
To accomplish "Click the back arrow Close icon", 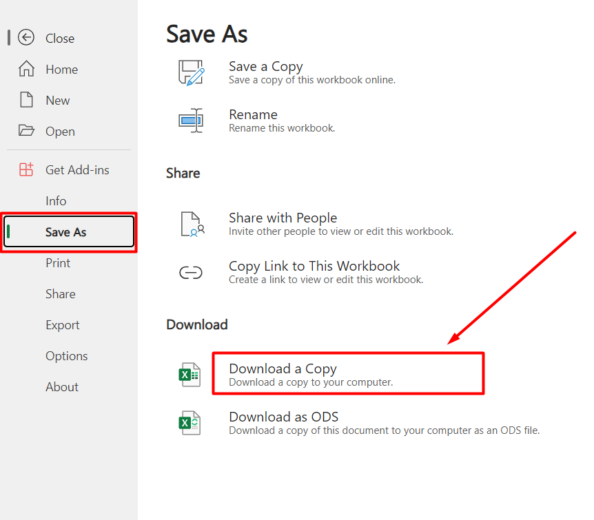I will click(26, 37).
